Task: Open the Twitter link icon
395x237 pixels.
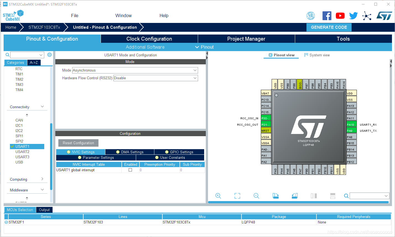Action: pos(353,16)
